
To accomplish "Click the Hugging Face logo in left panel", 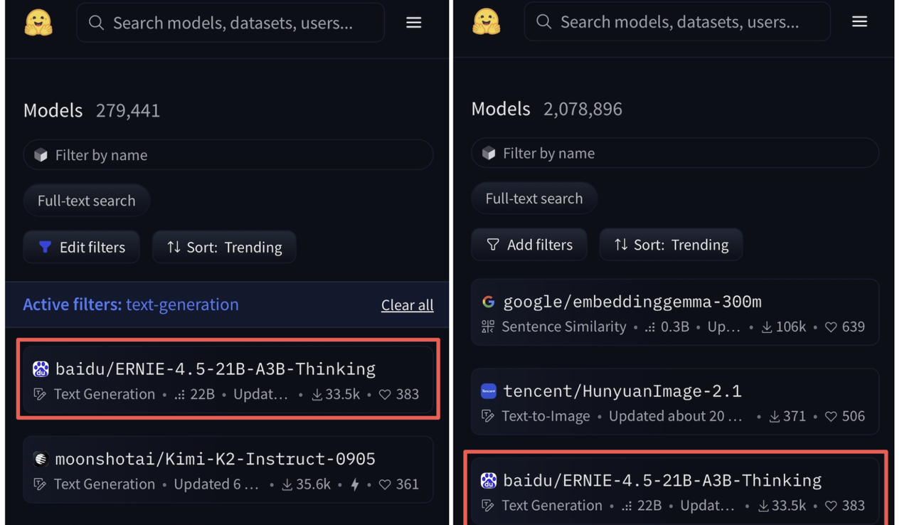I will click(x=38, y=23).
